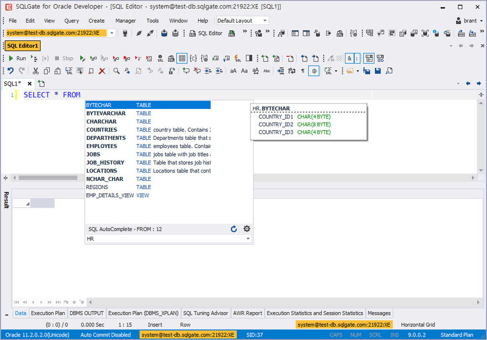
Task: Click the Undo arrow icon
Action: pyautogui.click(x=11, y=71)
